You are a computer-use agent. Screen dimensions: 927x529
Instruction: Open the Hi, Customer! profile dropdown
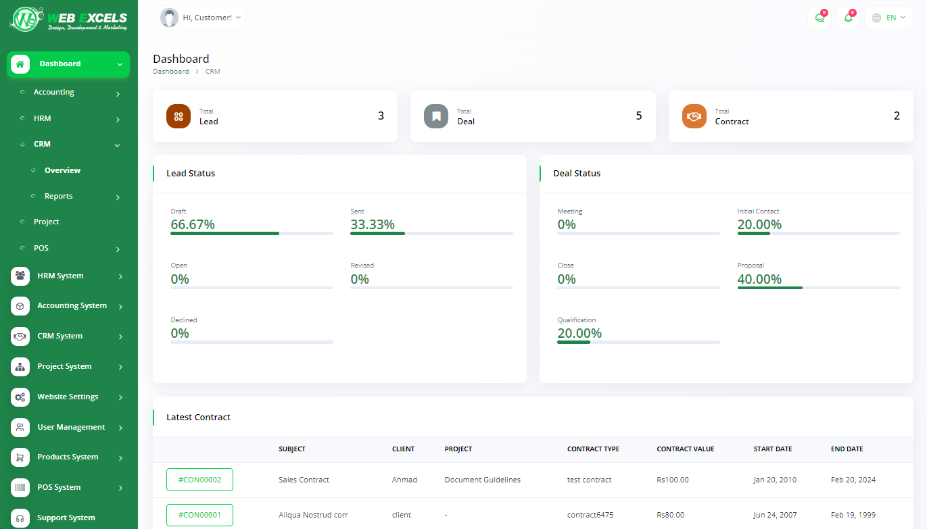[x=201, y=18]
